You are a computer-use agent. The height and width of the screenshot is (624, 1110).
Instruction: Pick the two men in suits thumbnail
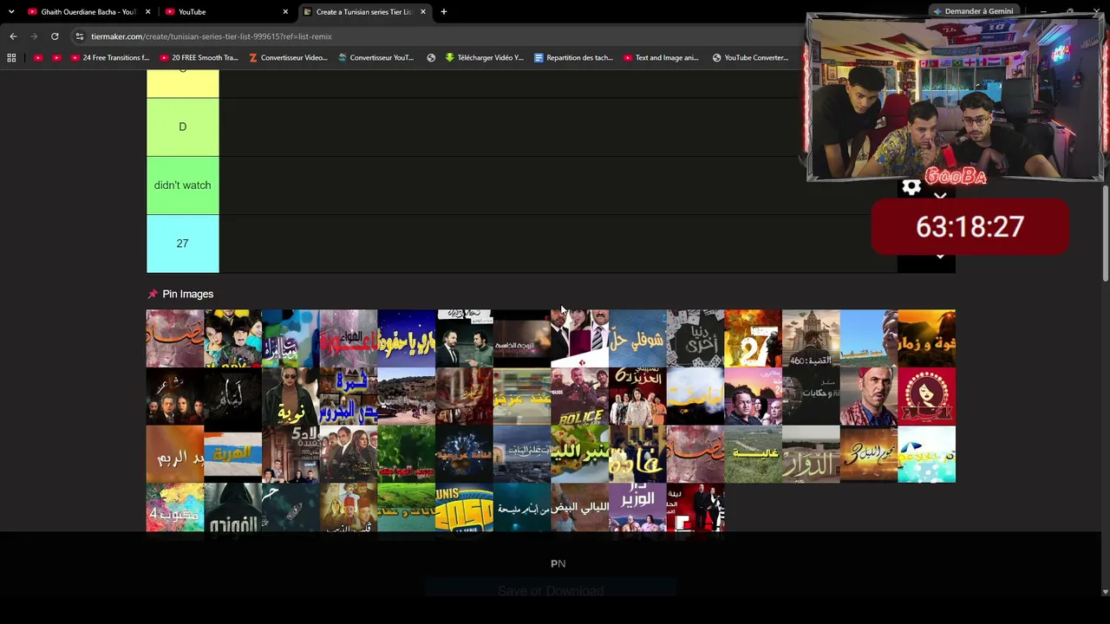coord(464,339)
